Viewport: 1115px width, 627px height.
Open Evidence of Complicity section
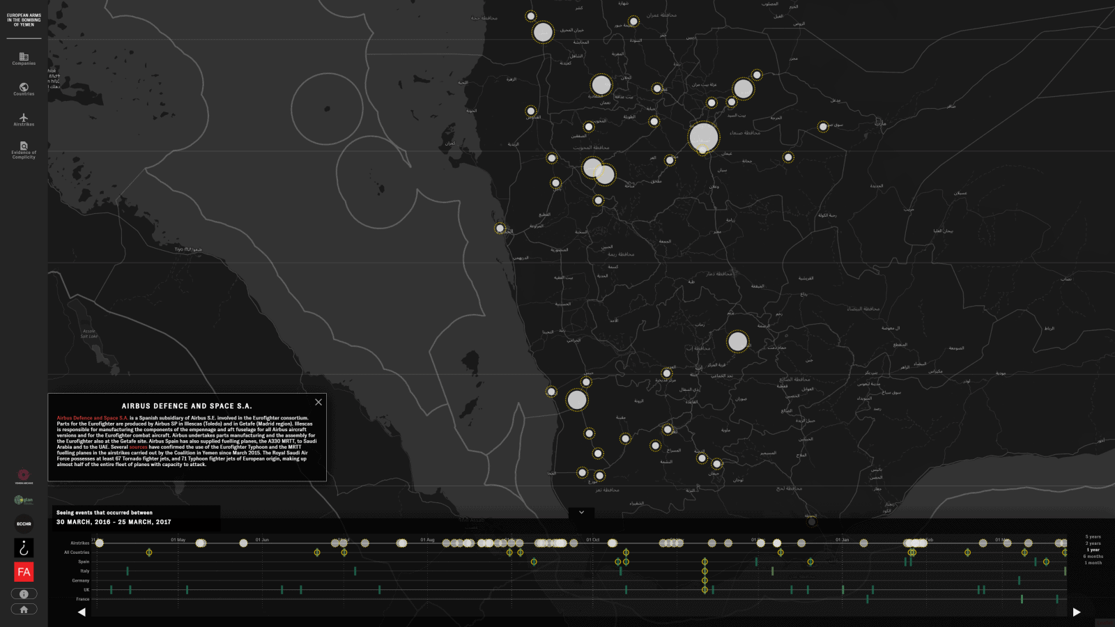[x=24, y=150]
